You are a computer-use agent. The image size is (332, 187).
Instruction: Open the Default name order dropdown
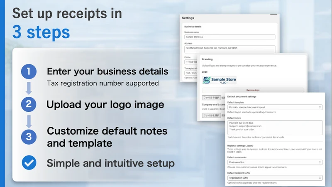[275, 162]
